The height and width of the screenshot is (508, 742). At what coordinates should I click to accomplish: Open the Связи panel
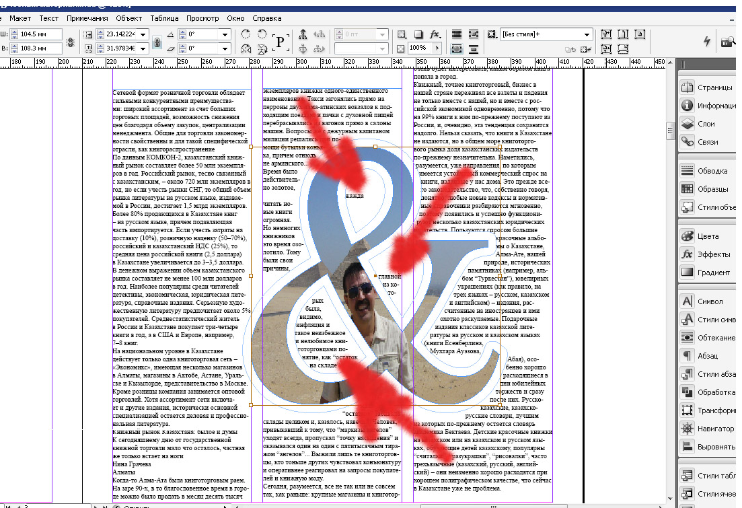(x=708, y=141)
